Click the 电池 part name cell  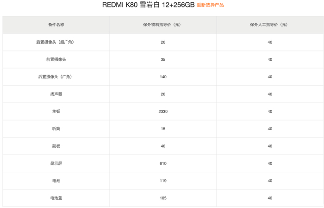[x=56, y=181]
